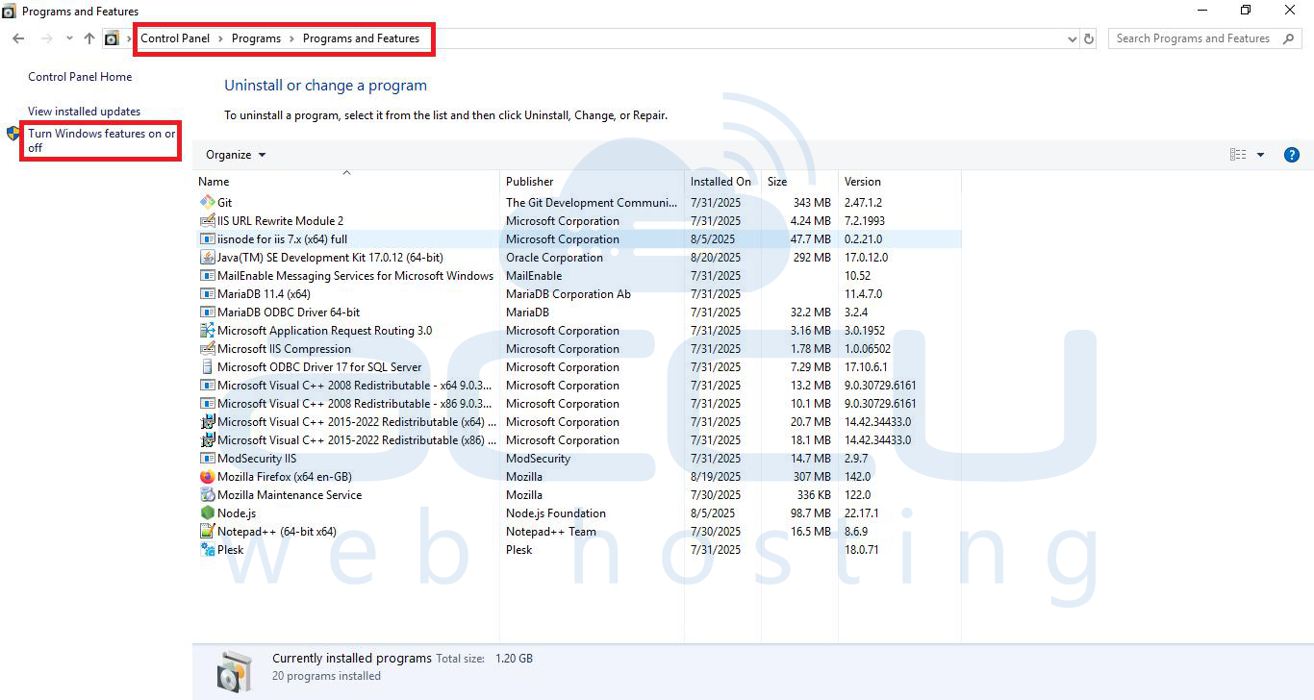1314x700 pixels.
Task: Click the Plesk program icon
Action: tap(206, 549)
